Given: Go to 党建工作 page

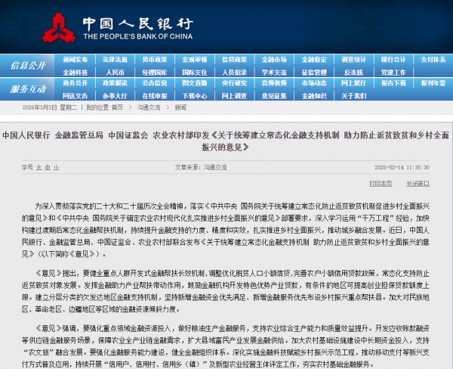Looking at the screenshot, I should coord(393,73).
